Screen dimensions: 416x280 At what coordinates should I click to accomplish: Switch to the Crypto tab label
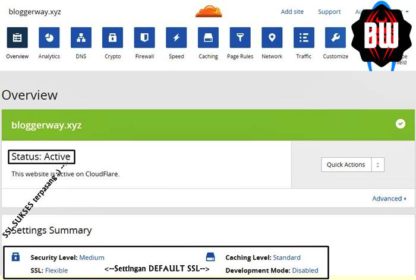tap(112, 56)
